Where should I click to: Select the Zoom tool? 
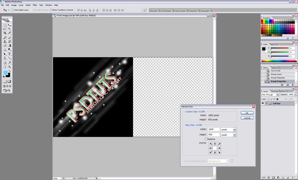[9, 67]
